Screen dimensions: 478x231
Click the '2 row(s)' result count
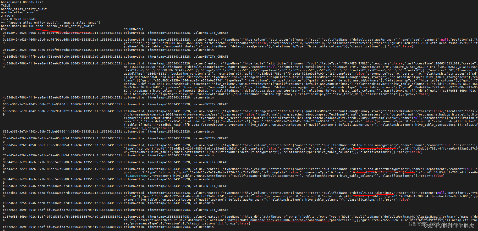pyautogui.click(x=8, y=16)
